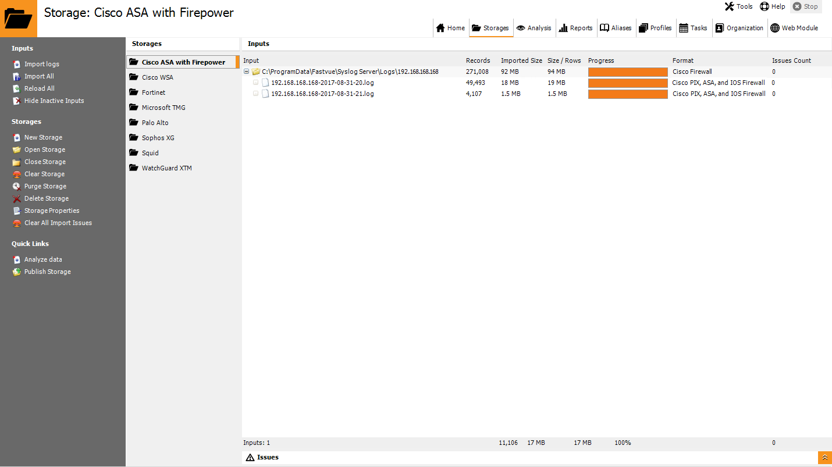Click the Fortinet folder icon
The height and width of the screenshot is (467, 832).
tap(133, 92)
